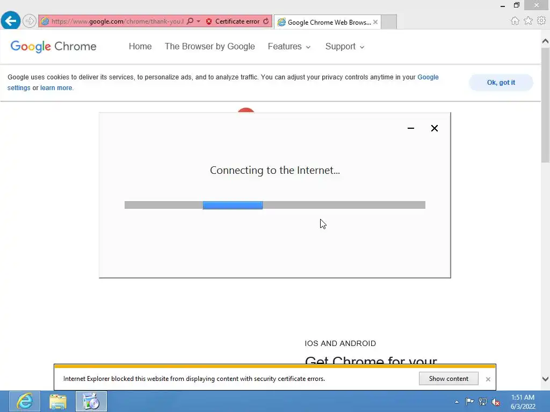Click the forward navigation arrow
550x412 pixels.
tap(30, 21)
